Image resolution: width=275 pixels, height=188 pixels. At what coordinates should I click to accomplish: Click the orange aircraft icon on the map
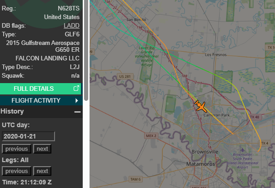pyautogui.click(x=200, y=106)
